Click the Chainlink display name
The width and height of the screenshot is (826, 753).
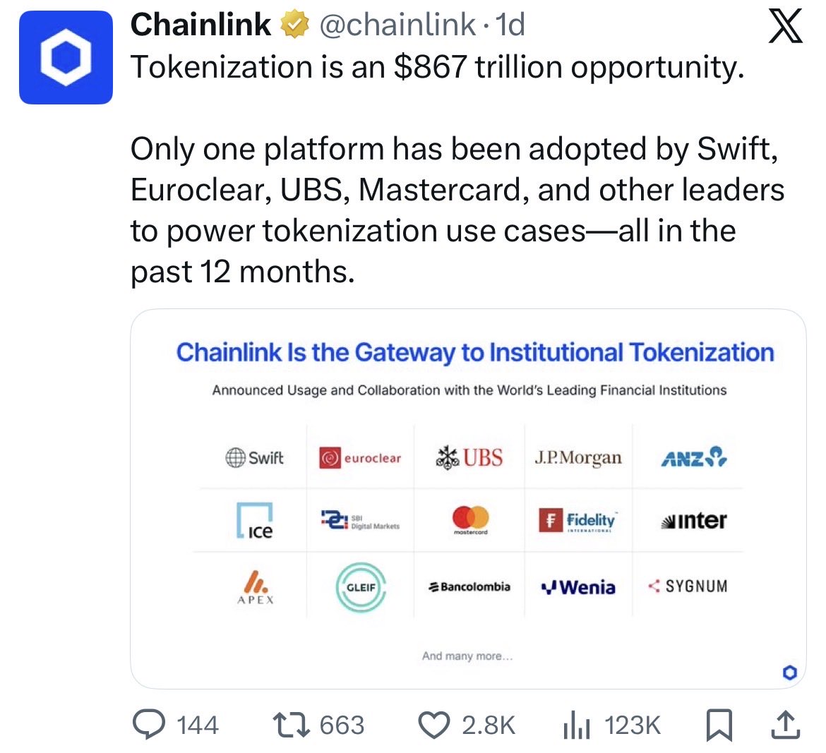coord(200,26)
